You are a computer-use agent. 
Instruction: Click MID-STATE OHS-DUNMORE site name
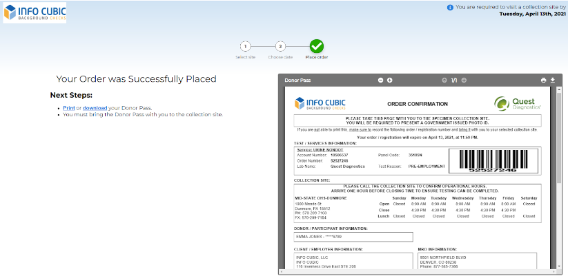[321, 198]
